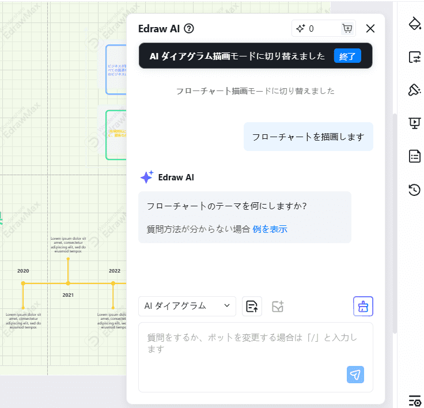Click the Lorem ipsum text above 2021
The height and width of the screenshot is (408, 424).
tap(68, 245)
